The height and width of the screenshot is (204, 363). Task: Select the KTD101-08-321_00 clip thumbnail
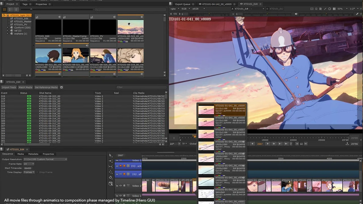[76, 55]
